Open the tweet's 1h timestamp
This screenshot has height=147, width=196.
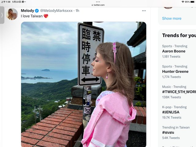pos(77,11)
